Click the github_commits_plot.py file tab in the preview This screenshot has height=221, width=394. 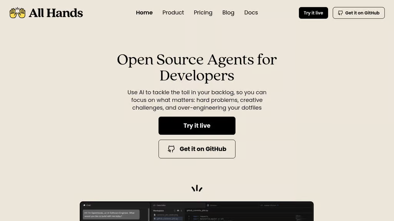(x=197, y=211)
